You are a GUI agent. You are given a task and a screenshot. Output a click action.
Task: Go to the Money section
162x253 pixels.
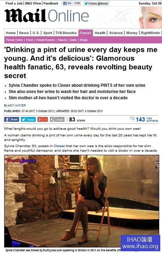132,33
